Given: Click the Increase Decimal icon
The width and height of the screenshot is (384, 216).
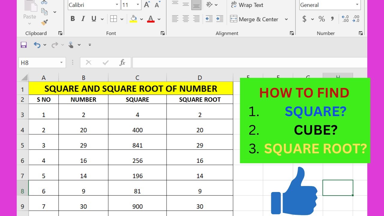Looking at the screenshot, I should pyautogui.click(x=345, y=19).
